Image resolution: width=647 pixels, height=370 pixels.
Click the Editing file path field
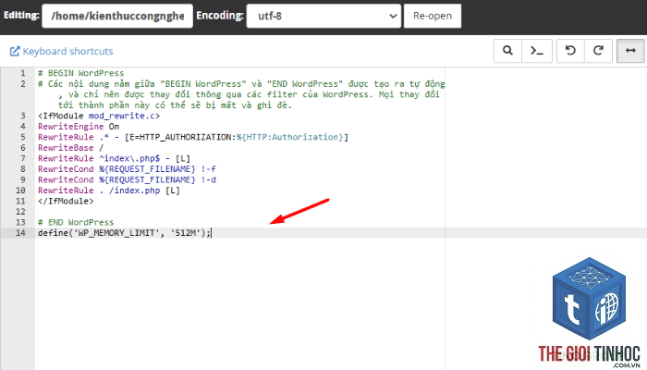(117, 16)
